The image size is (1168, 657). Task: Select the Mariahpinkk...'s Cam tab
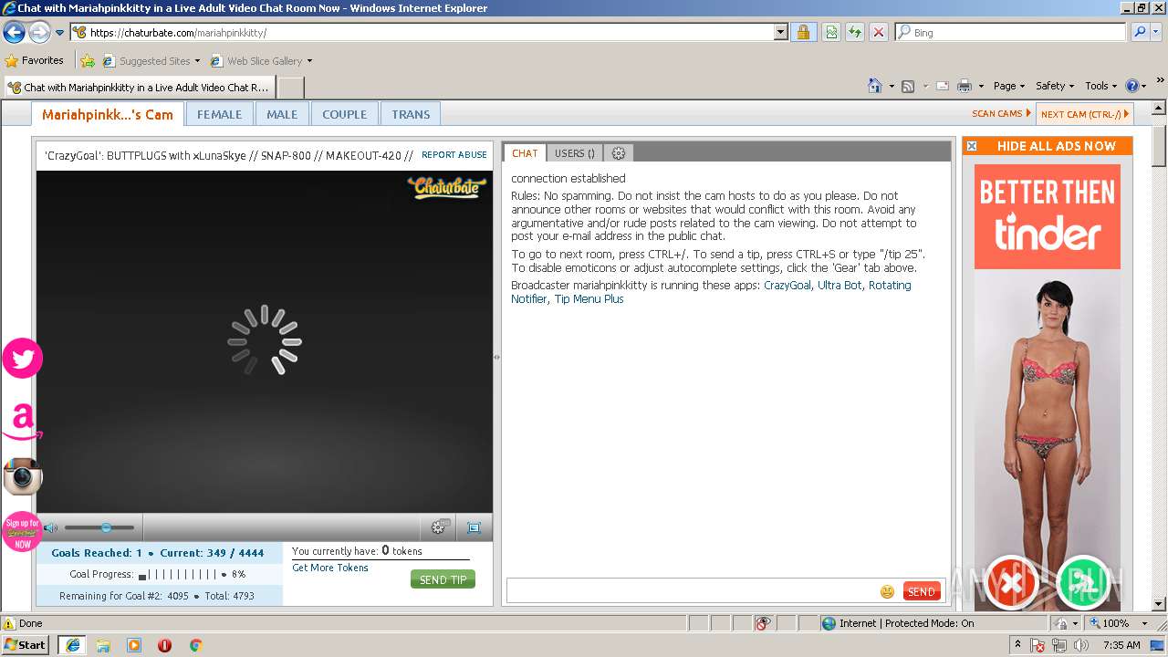click(x=108, y=114)
